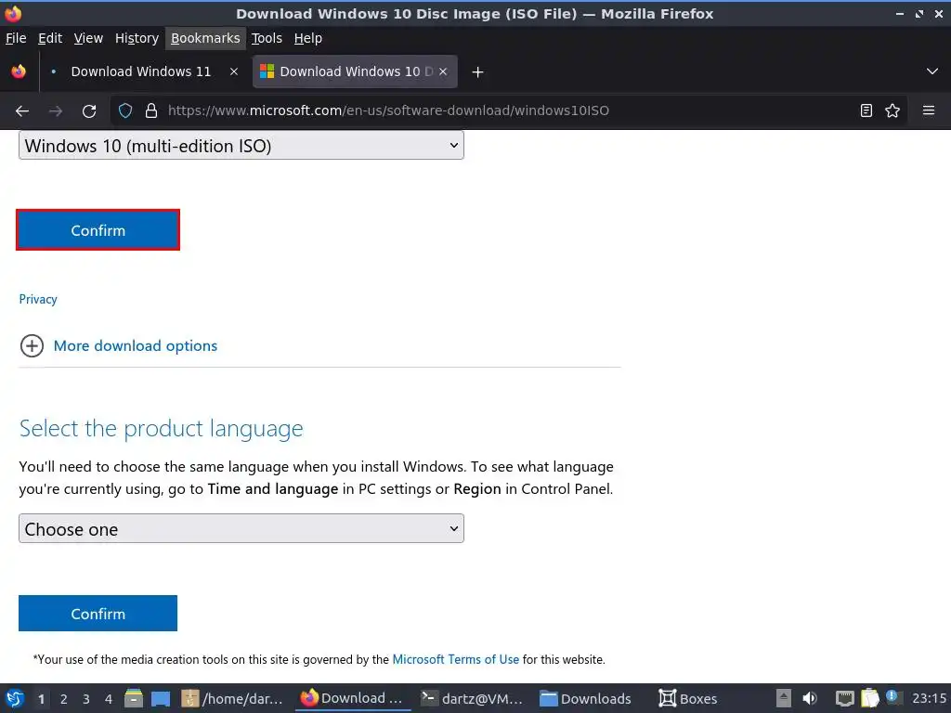Viewport: 951px width, 713px height.
Task: Click the forward navigation arrow
Action: click(55, 111)
